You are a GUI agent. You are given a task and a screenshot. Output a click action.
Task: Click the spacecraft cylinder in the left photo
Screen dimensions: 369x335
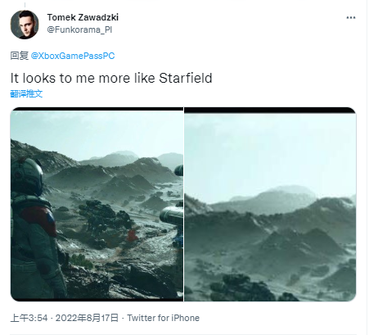(171, 215)
